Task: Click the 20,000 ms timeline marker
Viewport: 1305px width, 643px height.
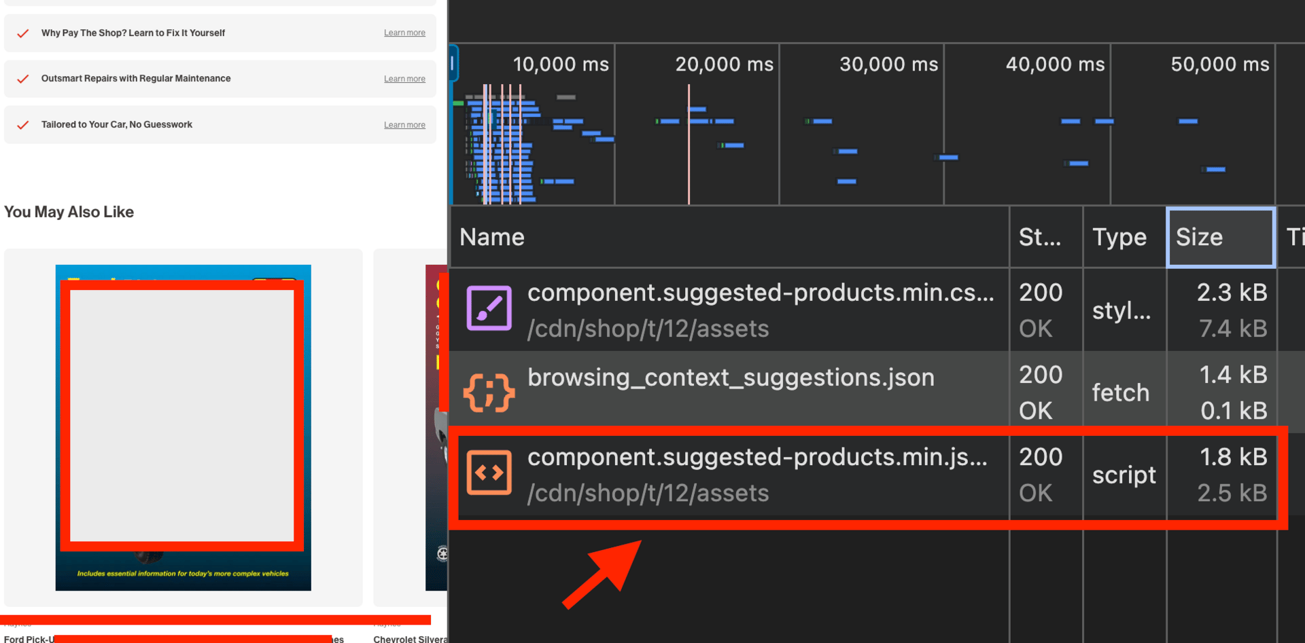Action: 724,65
